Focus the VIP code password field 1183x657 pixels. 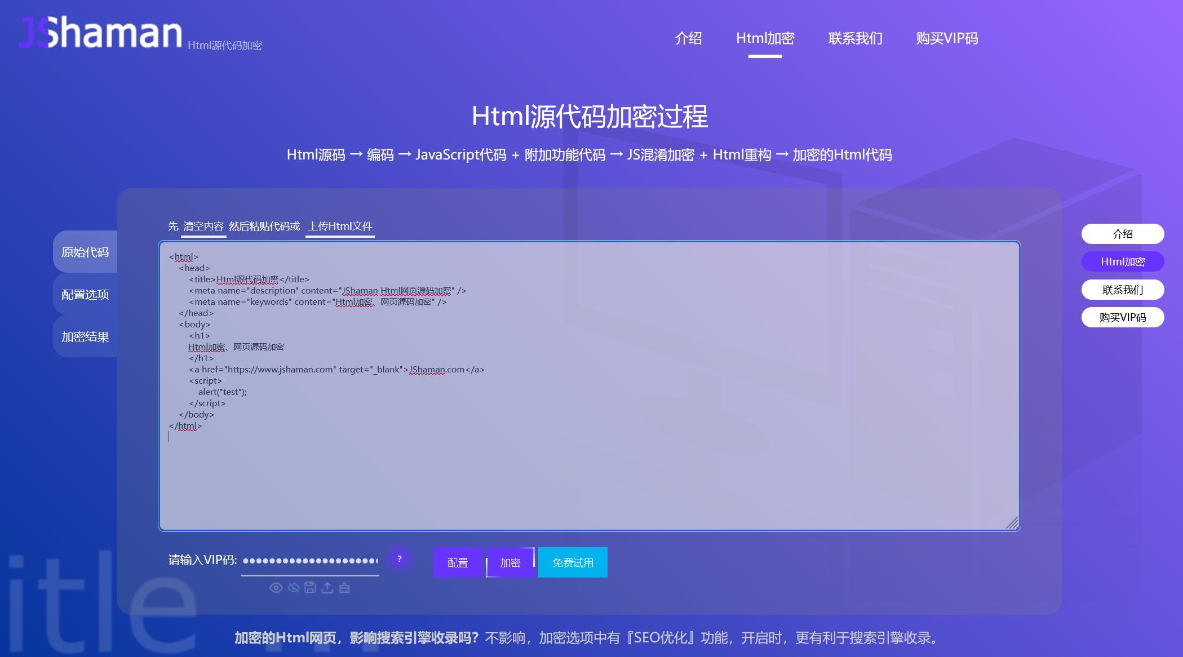point(310,561)
